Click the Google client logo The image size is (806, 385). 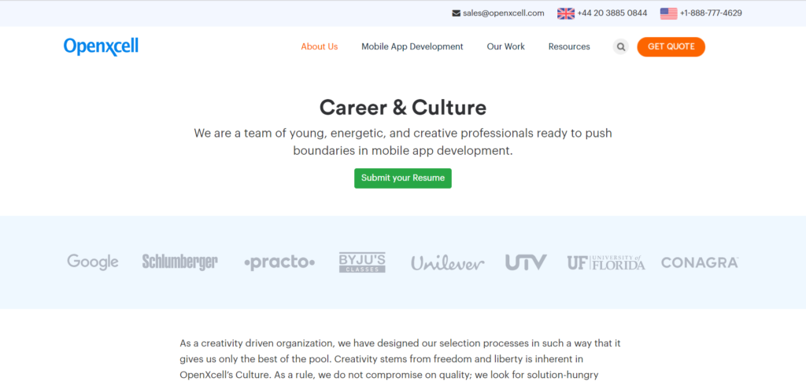pos(93,262)
